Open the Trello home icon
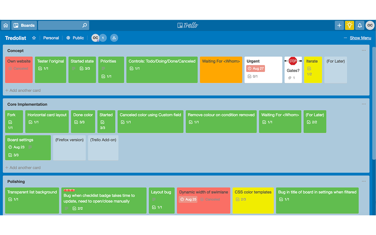Screen dimensions: 376x235 click(6, 25)
